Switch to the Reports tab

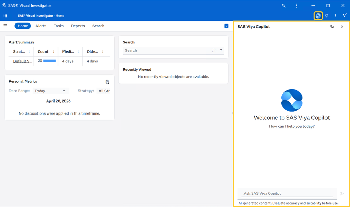tap(78, 26)
